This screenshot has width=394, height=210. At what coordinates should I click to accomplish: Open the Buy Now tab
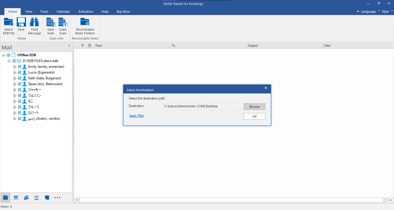pos(123,12)
